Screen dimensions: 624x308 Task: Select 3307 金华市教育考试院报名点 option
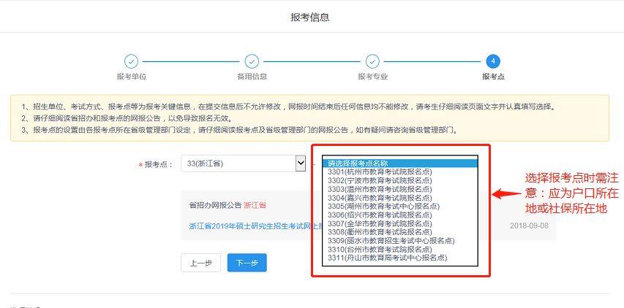380,223
